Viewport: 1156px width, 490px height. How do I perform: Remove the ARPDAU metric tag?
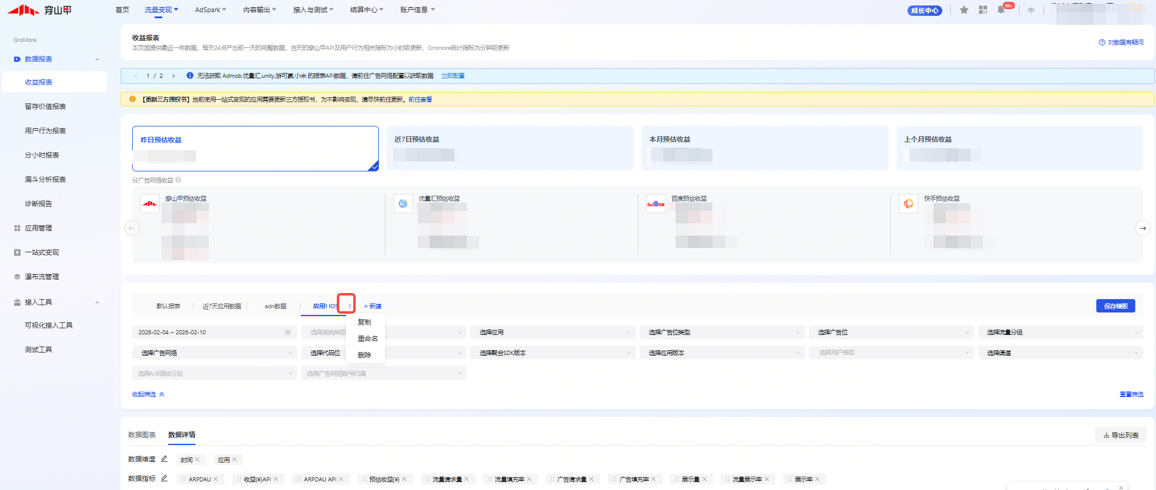click(216, 479)
